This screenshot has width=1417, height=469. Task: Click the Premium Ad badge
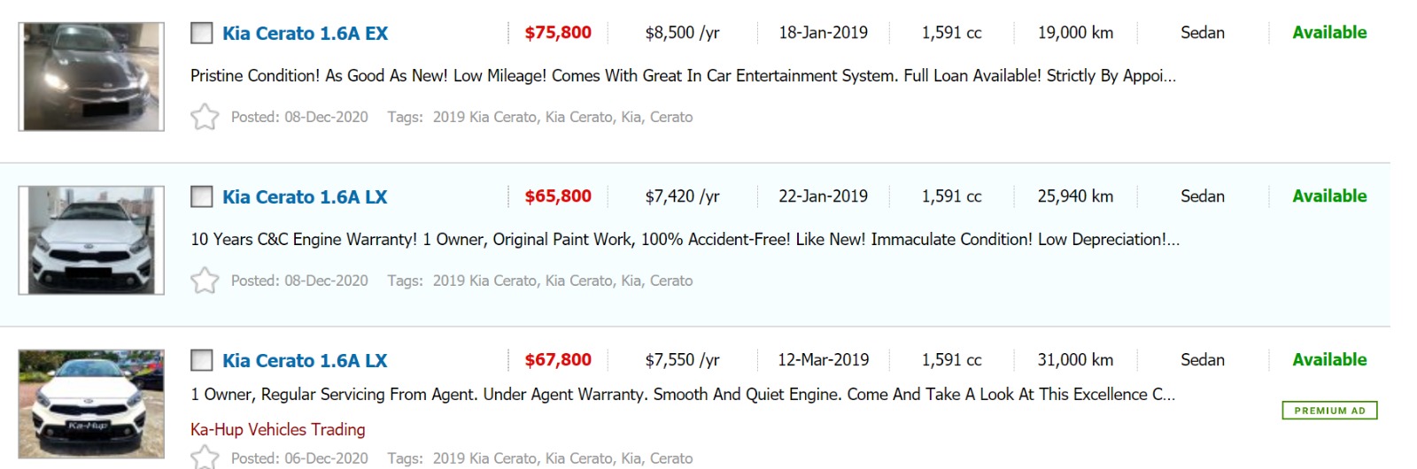point(1329,411)
